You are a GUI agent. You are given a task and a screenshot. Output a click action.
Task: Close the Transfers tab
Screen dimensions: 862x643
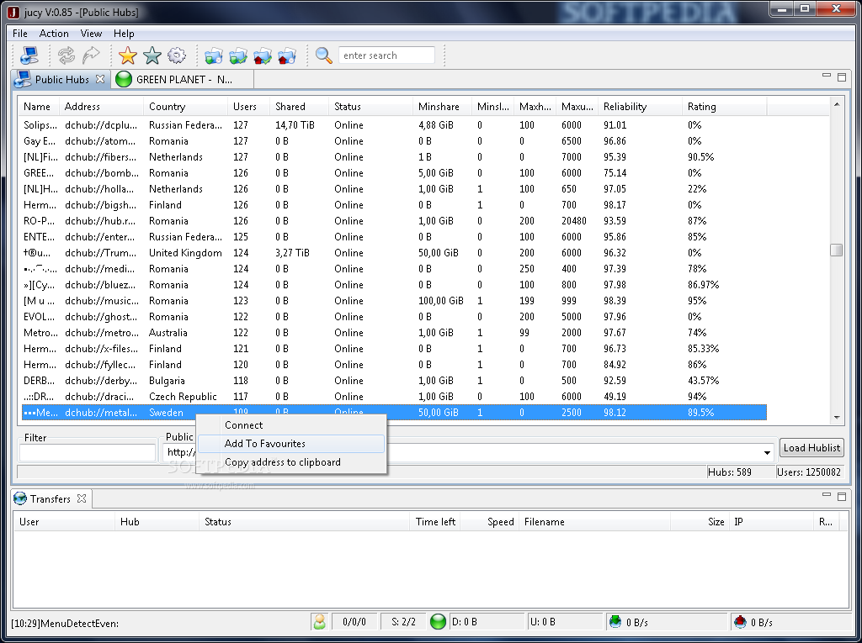tap(82, 498)
